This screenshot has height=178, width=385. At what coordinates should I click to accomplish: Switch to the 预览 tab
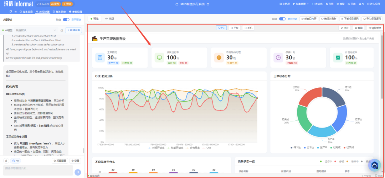click(95, 19)
